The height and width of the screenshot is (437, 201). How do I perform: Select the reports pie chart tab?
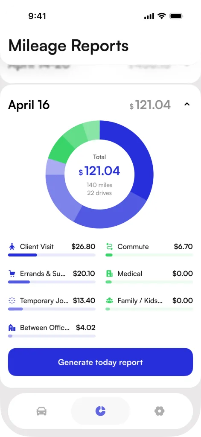click(100, 411)
